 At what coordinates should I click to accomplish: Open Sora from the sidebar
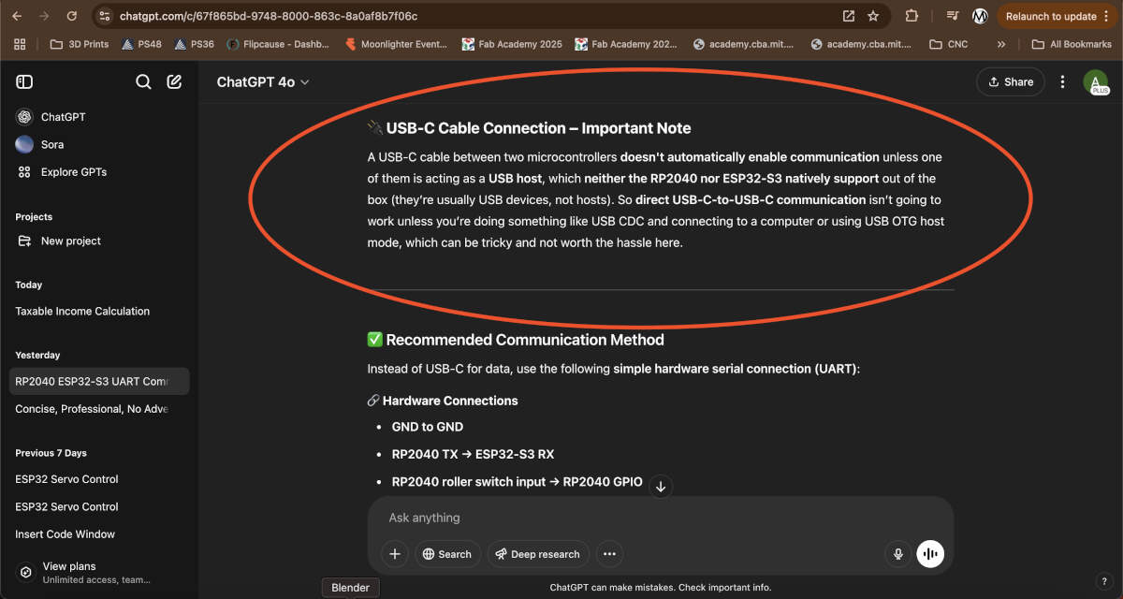tap(99, 145)
